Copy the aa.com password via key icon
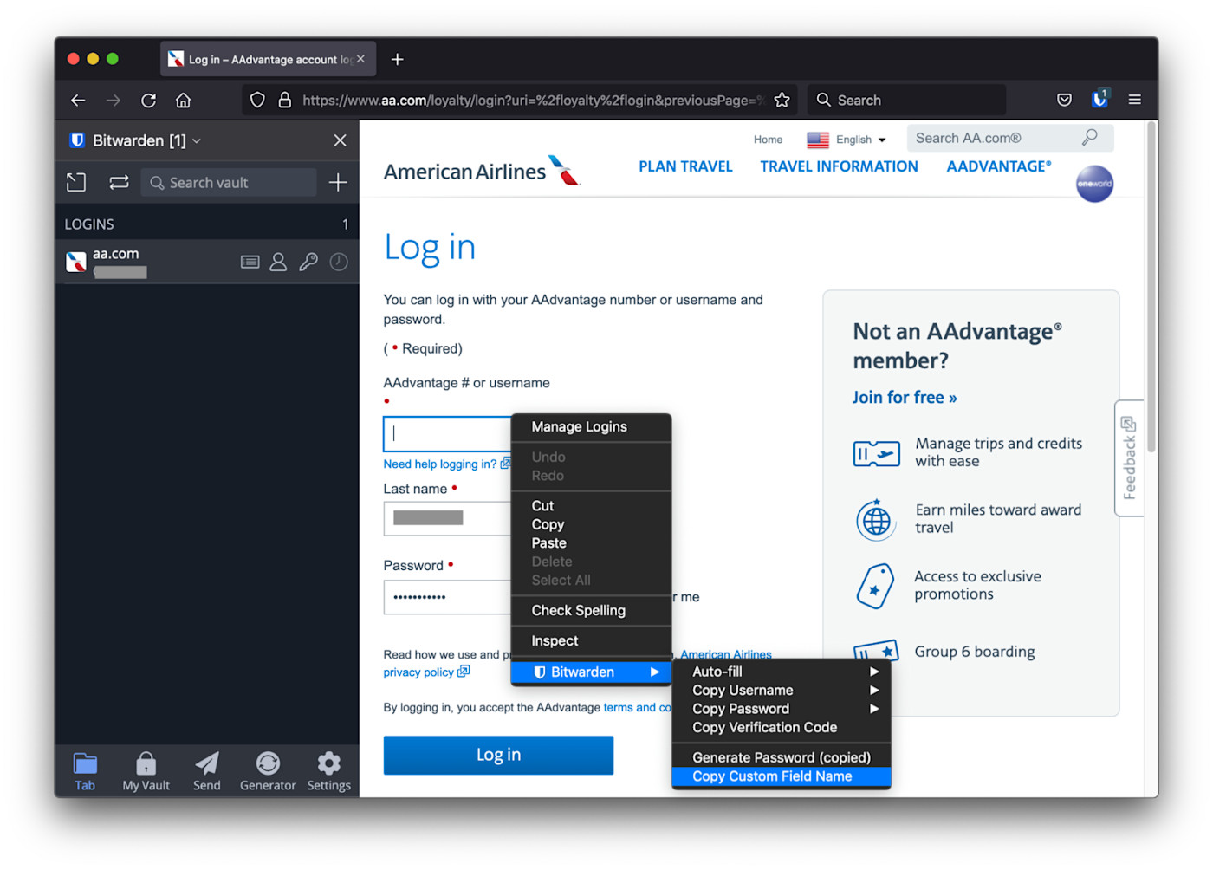 (308, 261)
